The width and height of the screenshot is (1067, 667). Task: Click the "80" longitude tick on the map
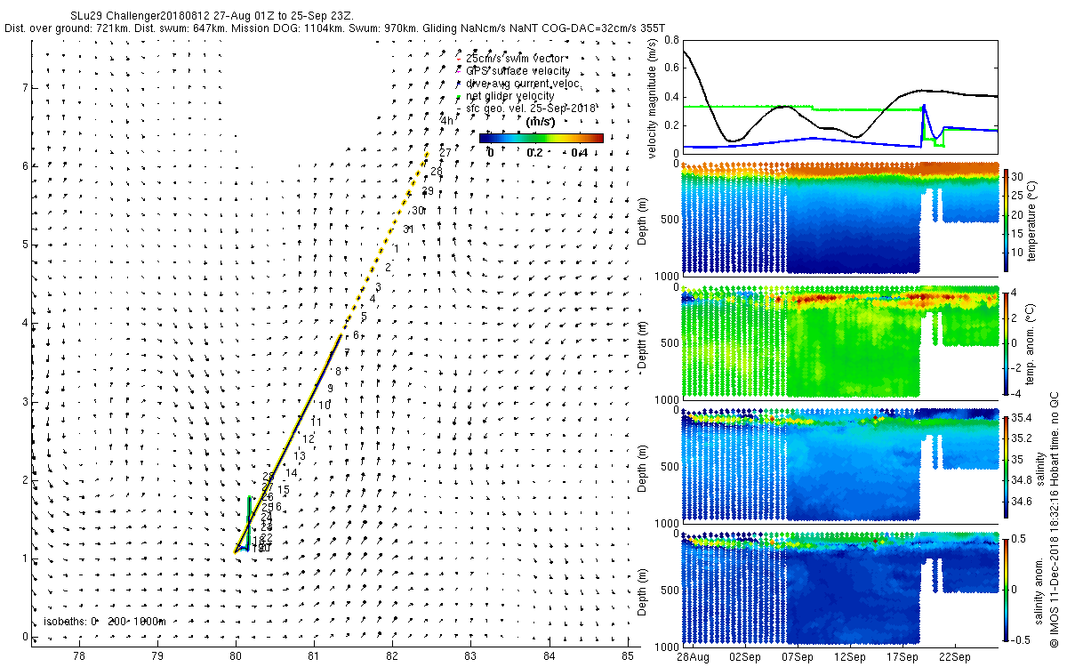[236, 656]
